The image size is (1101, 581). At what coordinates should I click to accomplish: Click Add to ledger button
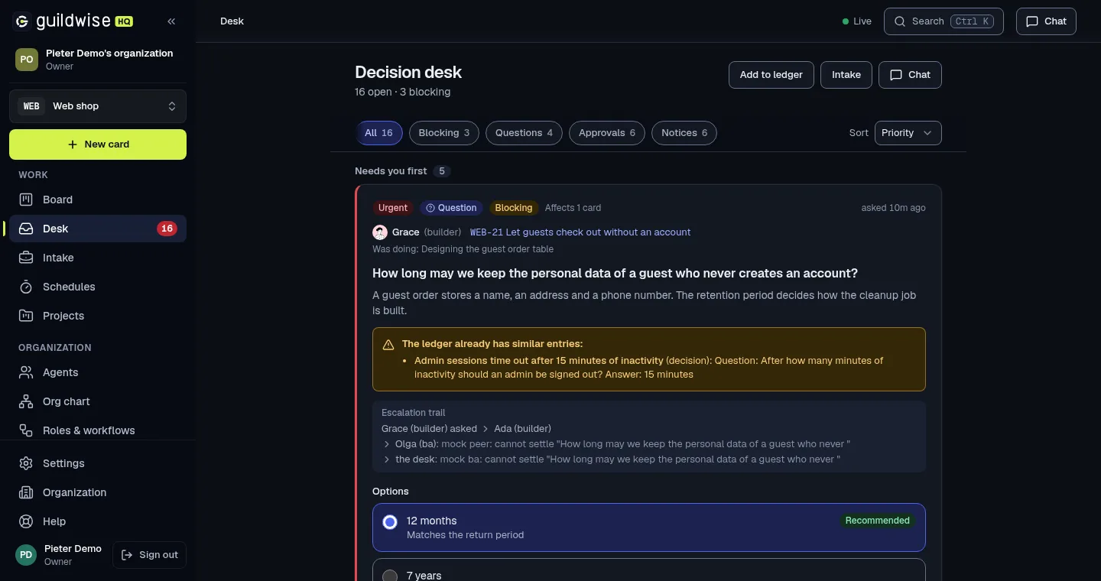coord(771,75)
